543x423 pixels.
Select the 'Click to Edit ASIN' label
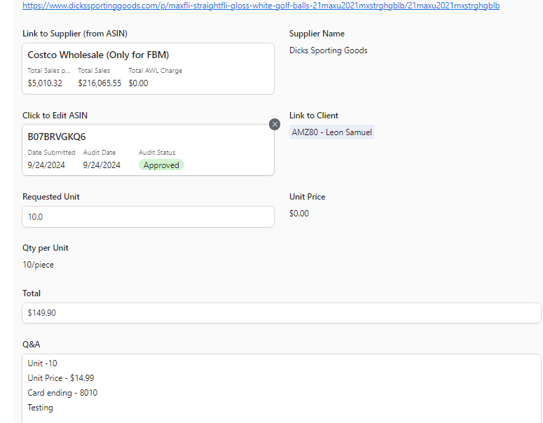click(x=55, y=116)
